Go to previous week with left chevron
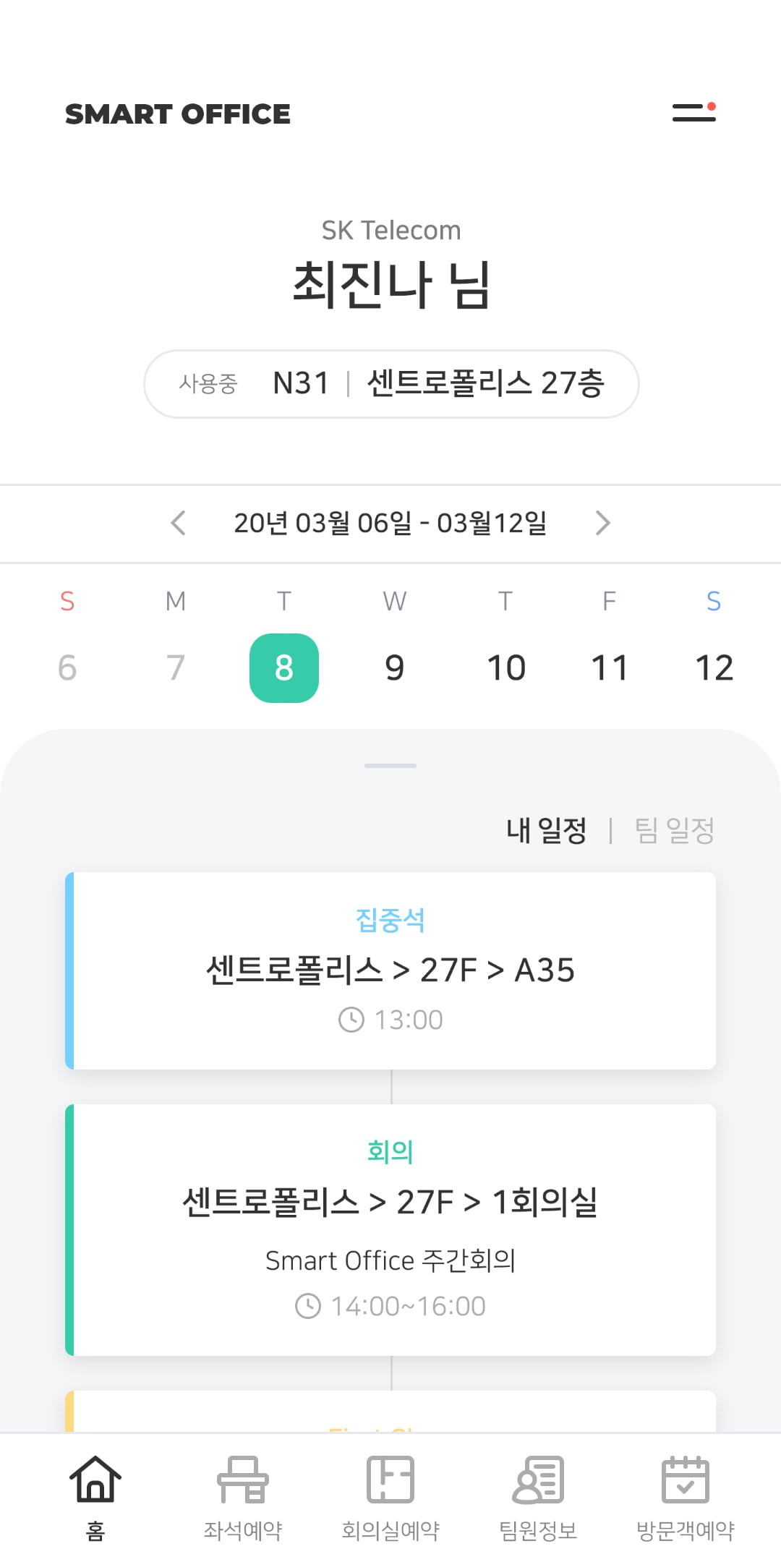Screen dimensions: 781x1562 [179, 523]
